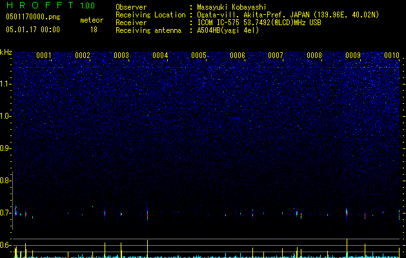The image size is (406, 258).
Task: Click the 1.0 frequency axis label
Action: tap(5, 116)
